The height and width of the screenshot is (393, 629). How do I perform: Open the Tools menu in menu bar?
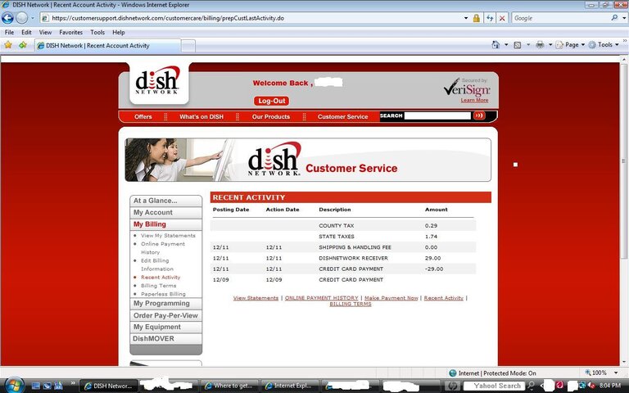97,32
